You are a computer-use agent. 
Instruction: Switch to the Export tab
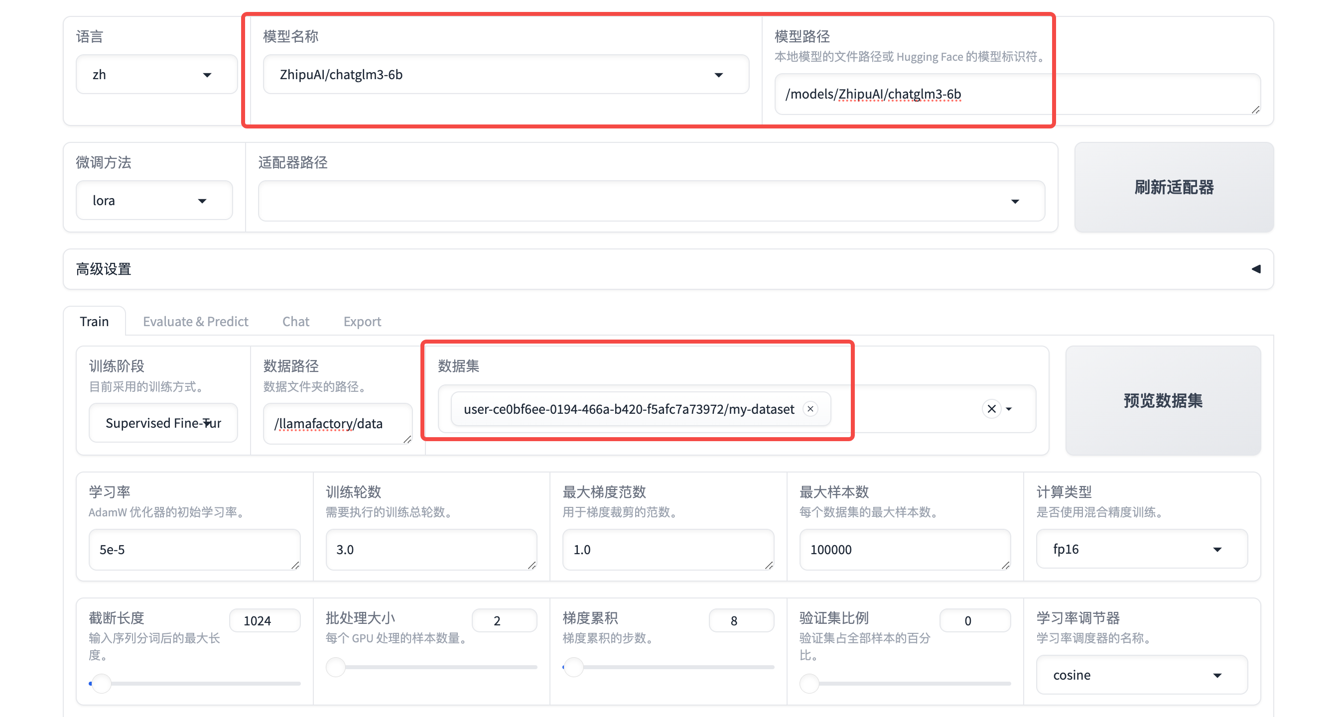[362, 321]
